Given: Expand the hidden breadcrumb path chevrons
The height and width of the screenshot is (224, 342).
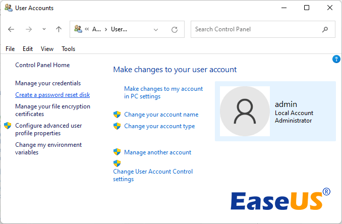Looking at the screenshot, I should (87, 29).
